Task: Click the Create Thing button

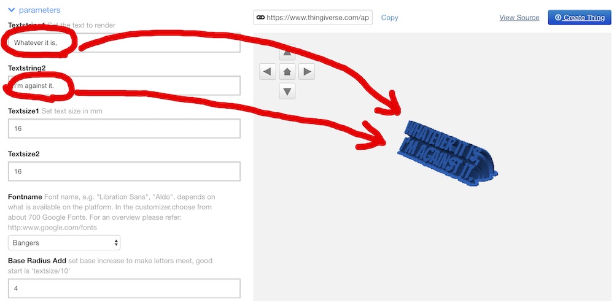Action: click(580, 18)
